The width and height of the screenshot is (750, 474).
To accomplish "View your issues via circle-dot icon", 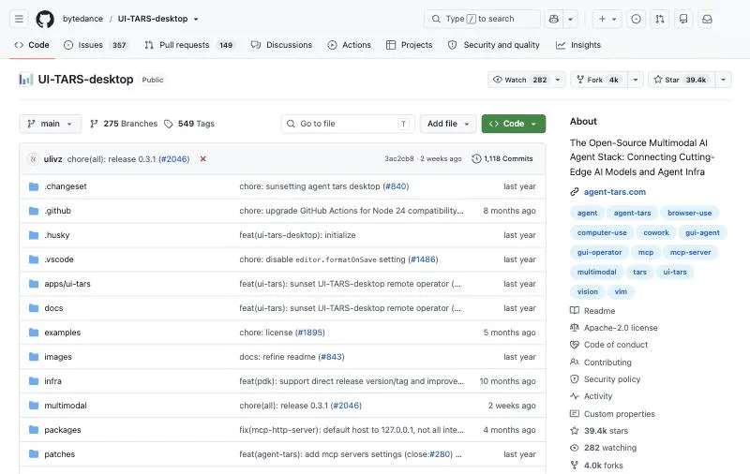I will pos(636,19).
